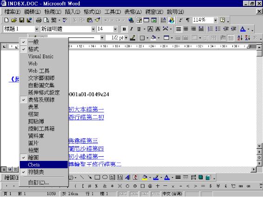Uncheck the 符號表 toolbar entry
263x197 pixels.
click(x=44, y=172)
